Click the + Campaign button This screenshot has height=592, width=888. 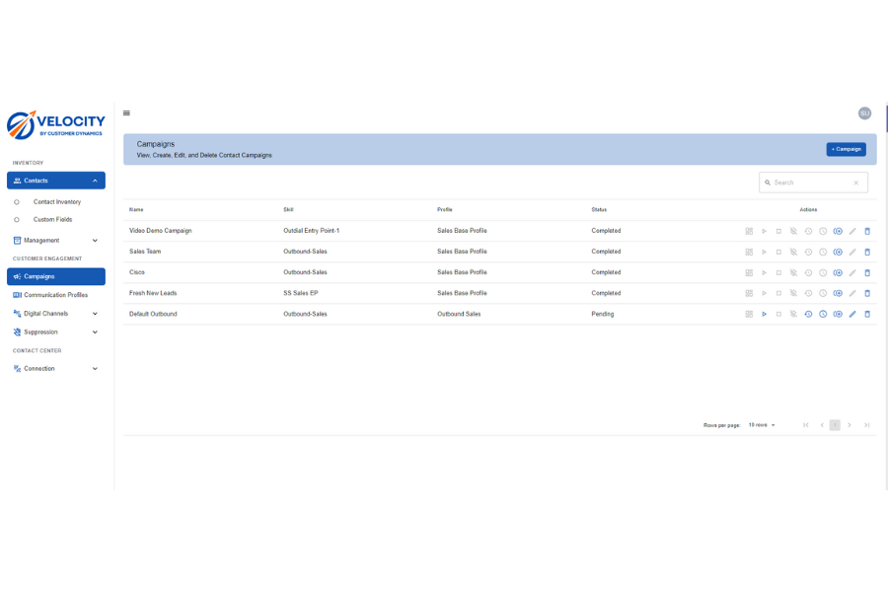[846, 149]
